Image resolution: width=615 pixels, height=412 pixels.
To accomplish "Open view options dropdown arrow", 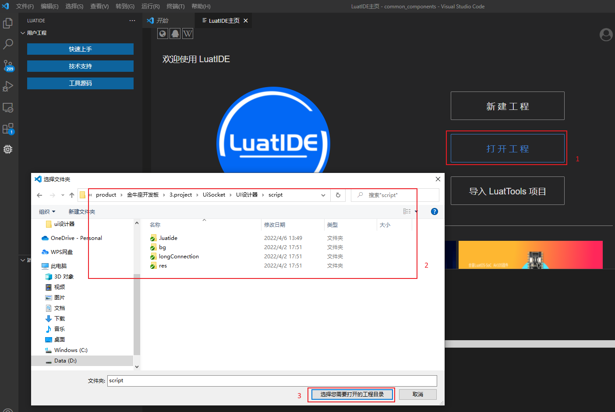I will [x=416, y=211].
